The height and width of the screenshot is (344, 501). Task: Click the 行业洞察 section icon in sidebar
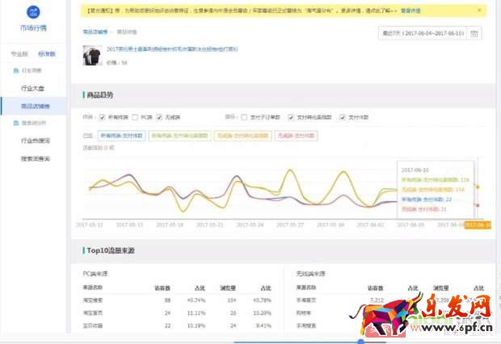(15, 71)
